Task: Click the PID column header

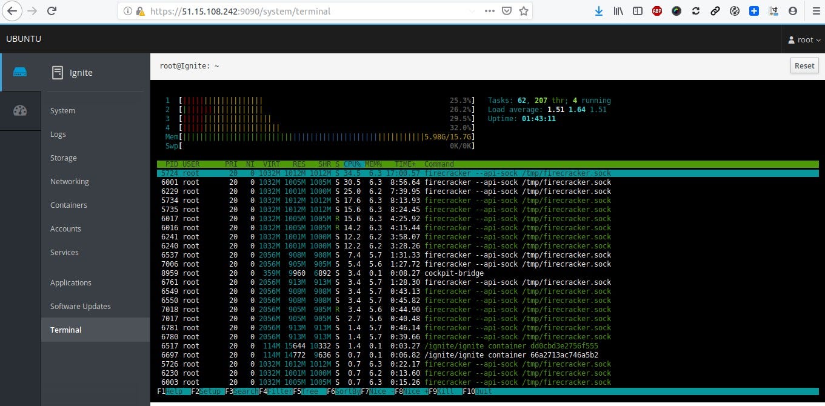Action: [x=172, y=164]
